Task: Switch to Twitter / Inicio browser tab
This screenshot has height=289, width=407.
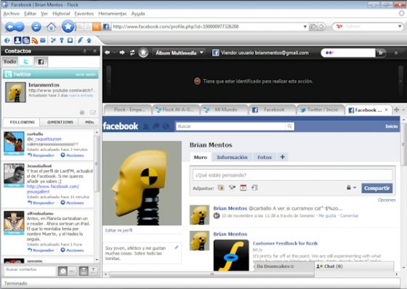Action: coord(321,110)
